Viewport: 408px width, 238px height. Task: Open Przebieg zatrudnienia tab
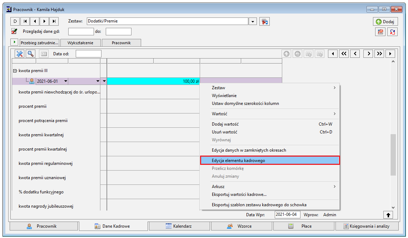click(x=39, y=43)
